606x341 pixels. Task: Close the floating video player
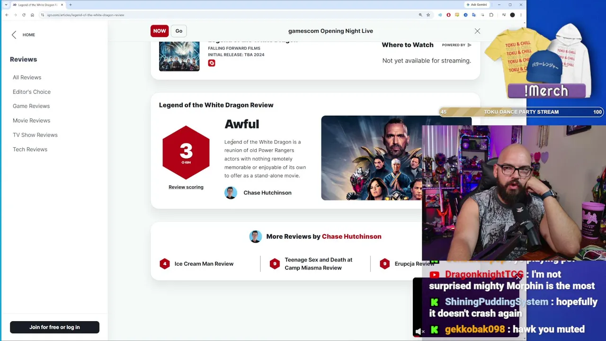point(518,278)
